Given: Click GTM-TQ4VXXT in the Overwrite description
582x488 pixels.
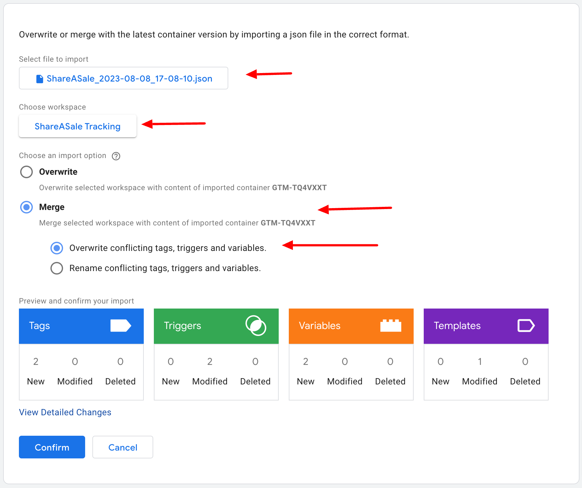Looking at the screenshot, I should [300, 188].
